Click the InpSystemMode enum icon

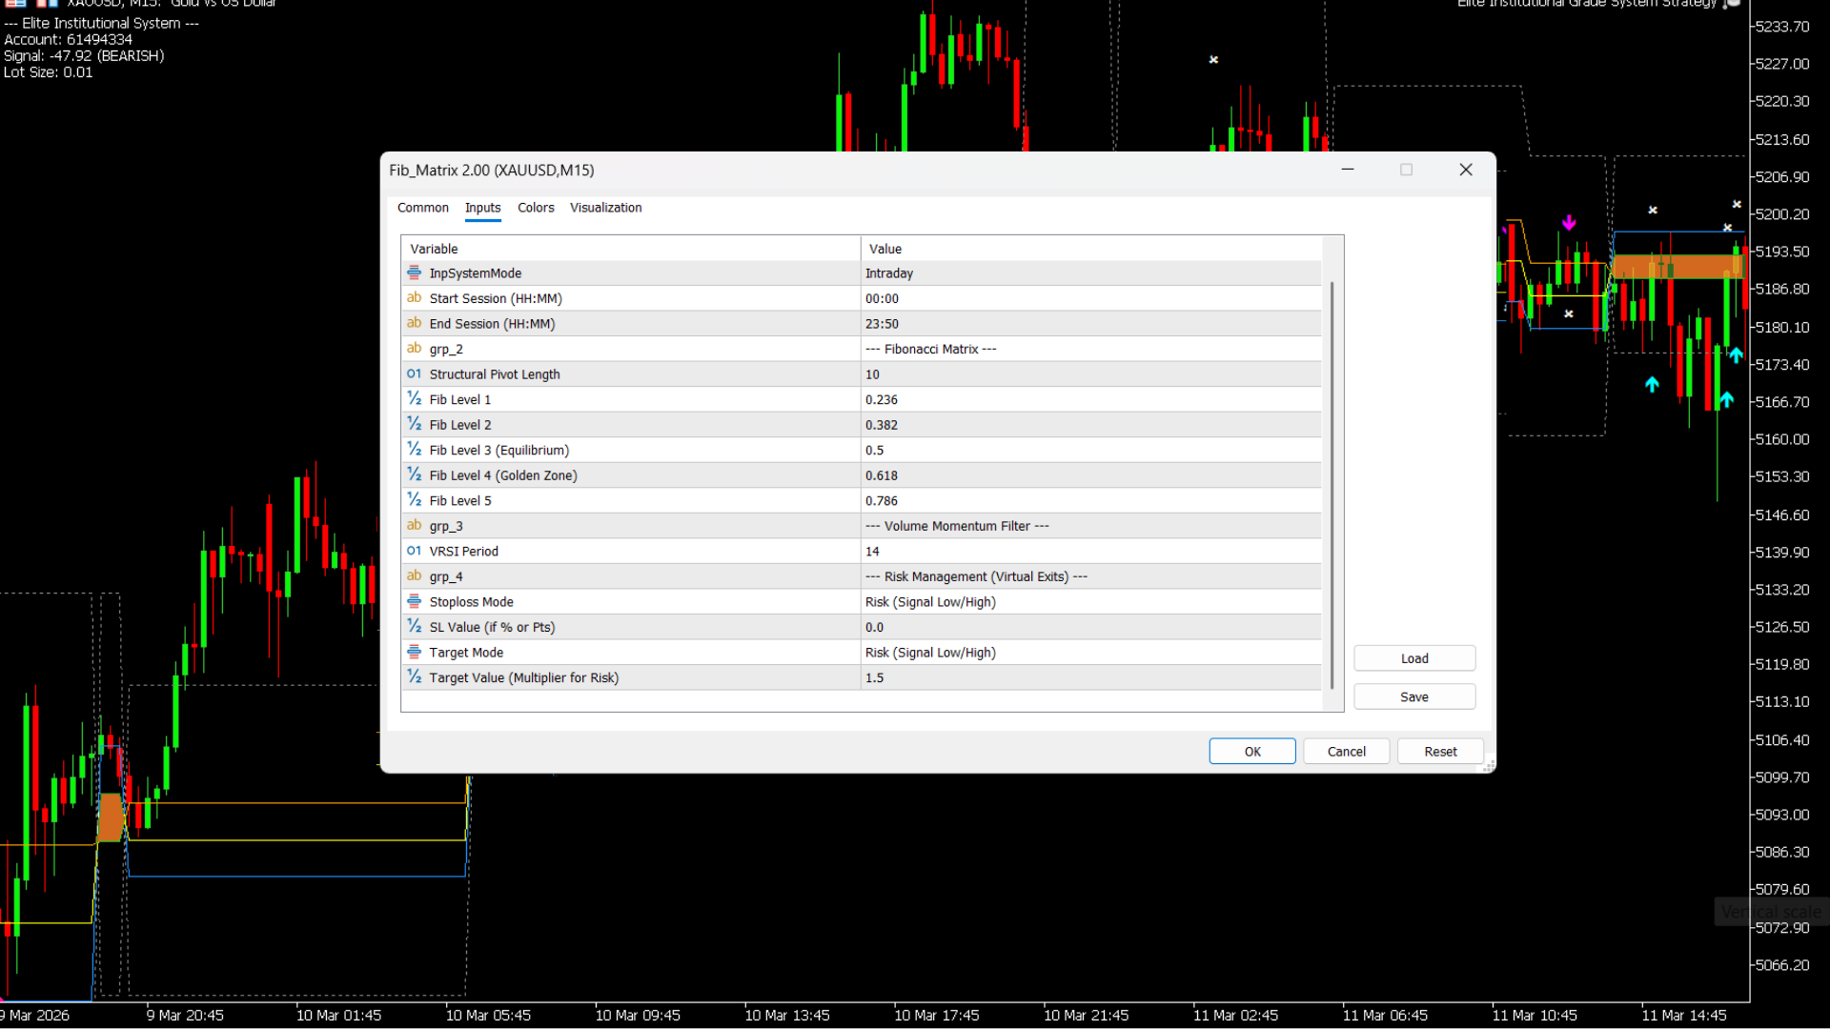point(414,272)
